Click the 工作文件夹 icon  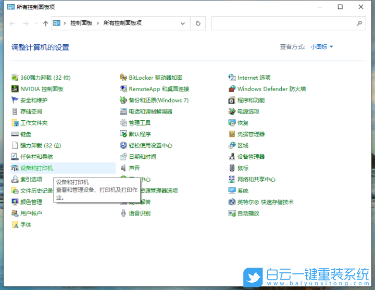[15, 123]
